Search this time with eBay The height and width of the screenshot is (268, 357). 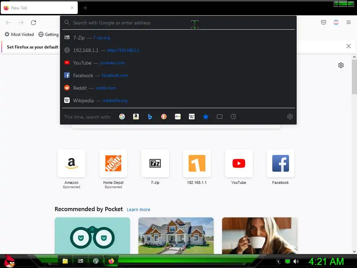[x=178, y=117]
